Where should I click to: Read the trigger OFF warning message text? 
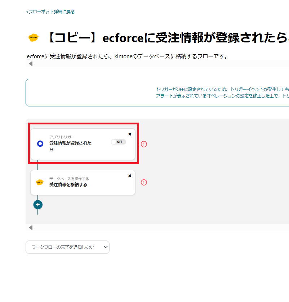pos(222,92)
